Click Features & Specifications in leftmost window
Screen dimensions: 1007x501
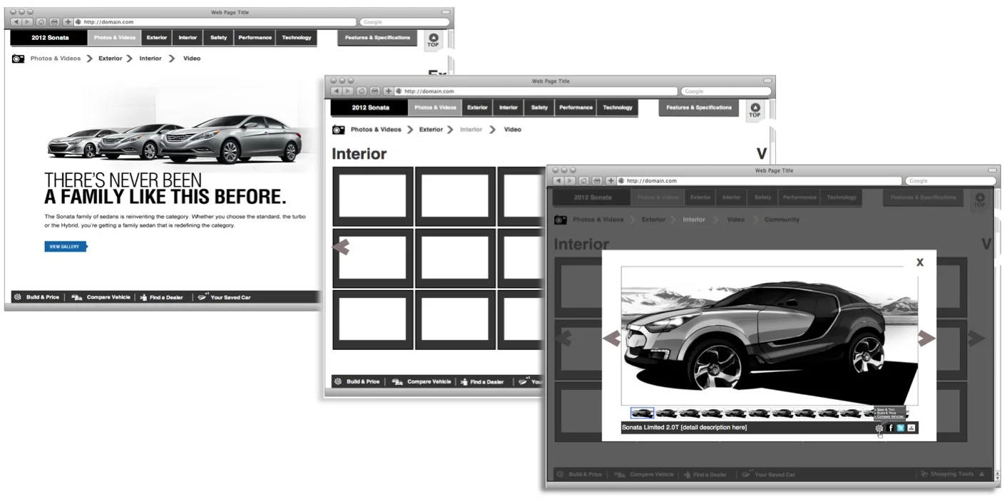(378, 38)
